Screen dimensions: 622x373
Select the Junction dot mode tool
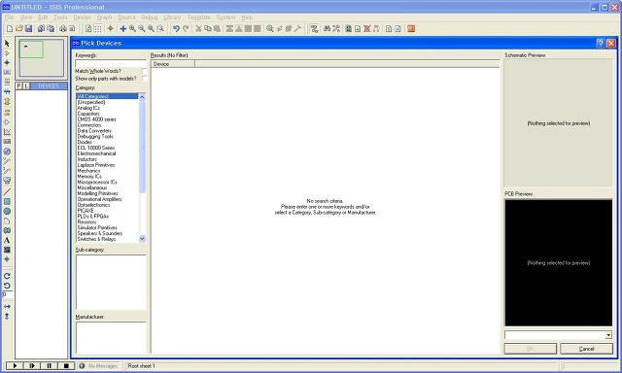point(7,62)
